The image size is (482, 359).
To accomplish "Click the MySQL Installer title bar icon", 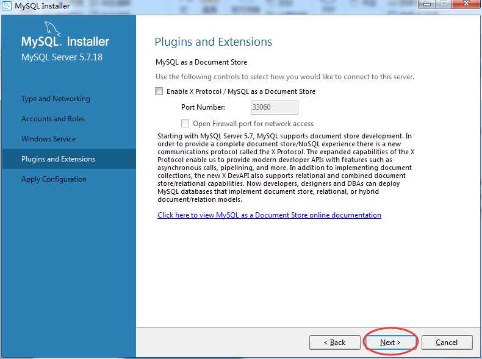I will coord(7,5).
